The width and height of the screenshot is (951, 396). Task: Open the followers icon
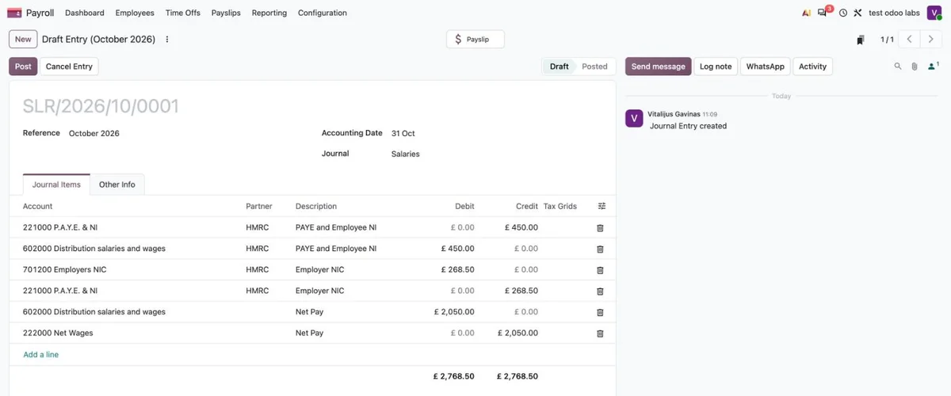tap(933, 67)
